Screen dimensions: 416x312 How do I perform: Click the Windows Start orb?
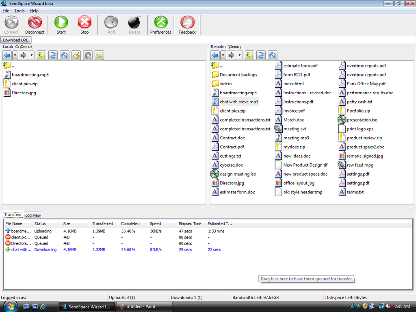(x=11, y=306)
